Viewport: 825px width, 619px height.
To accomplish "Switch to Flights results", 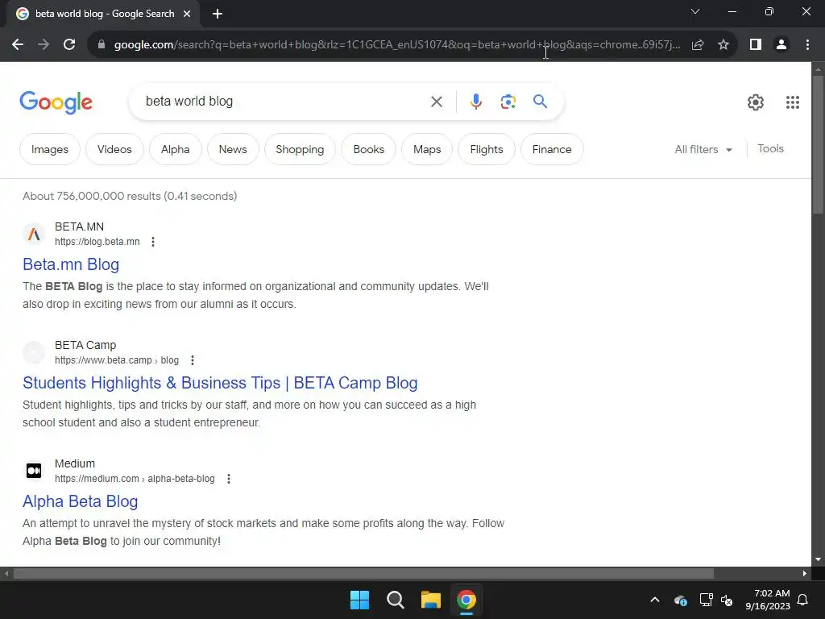I will click(x=486, y=149).
